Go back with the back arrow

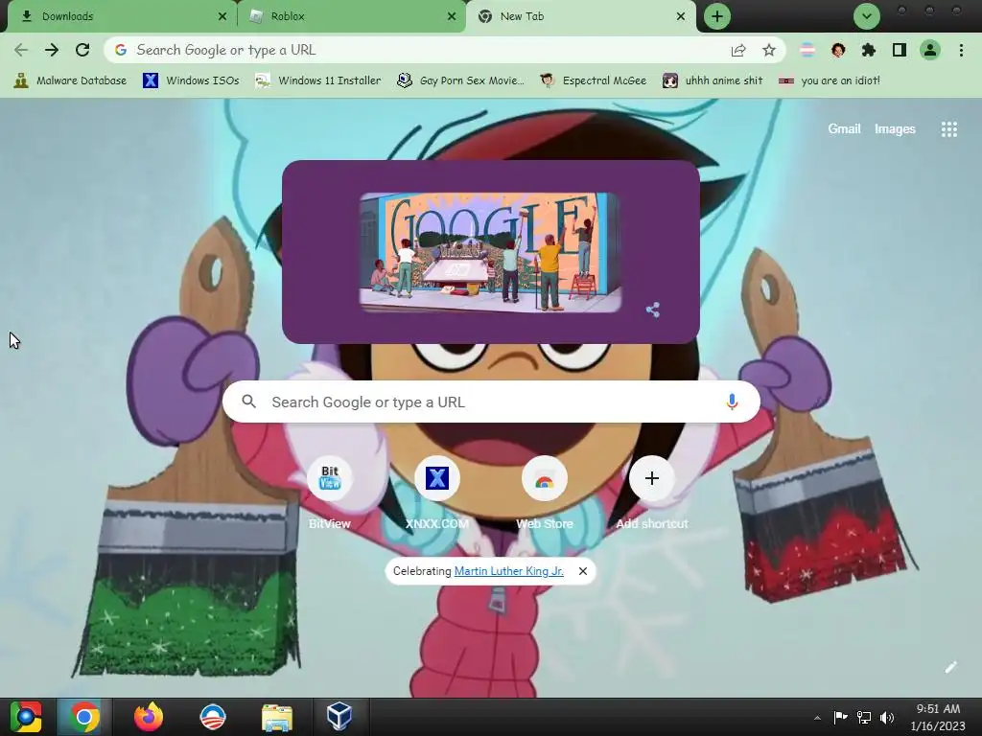pos(21,50)
